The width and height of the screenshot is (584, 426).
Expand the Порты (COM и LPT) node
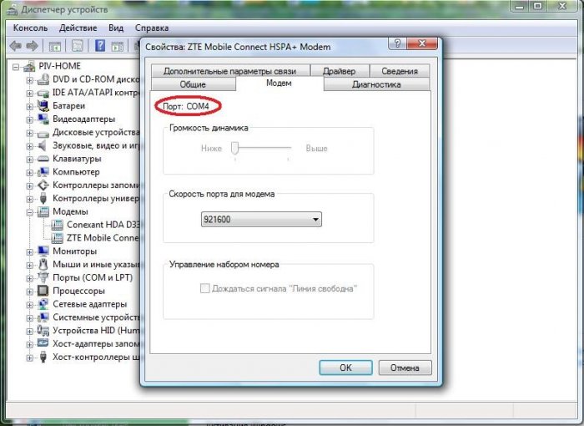tap(30, 277)
